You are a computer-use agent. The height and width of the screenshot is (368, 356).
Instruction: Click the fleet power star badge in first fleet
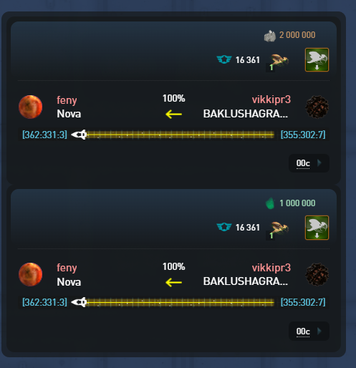click(x=224, y=59)
